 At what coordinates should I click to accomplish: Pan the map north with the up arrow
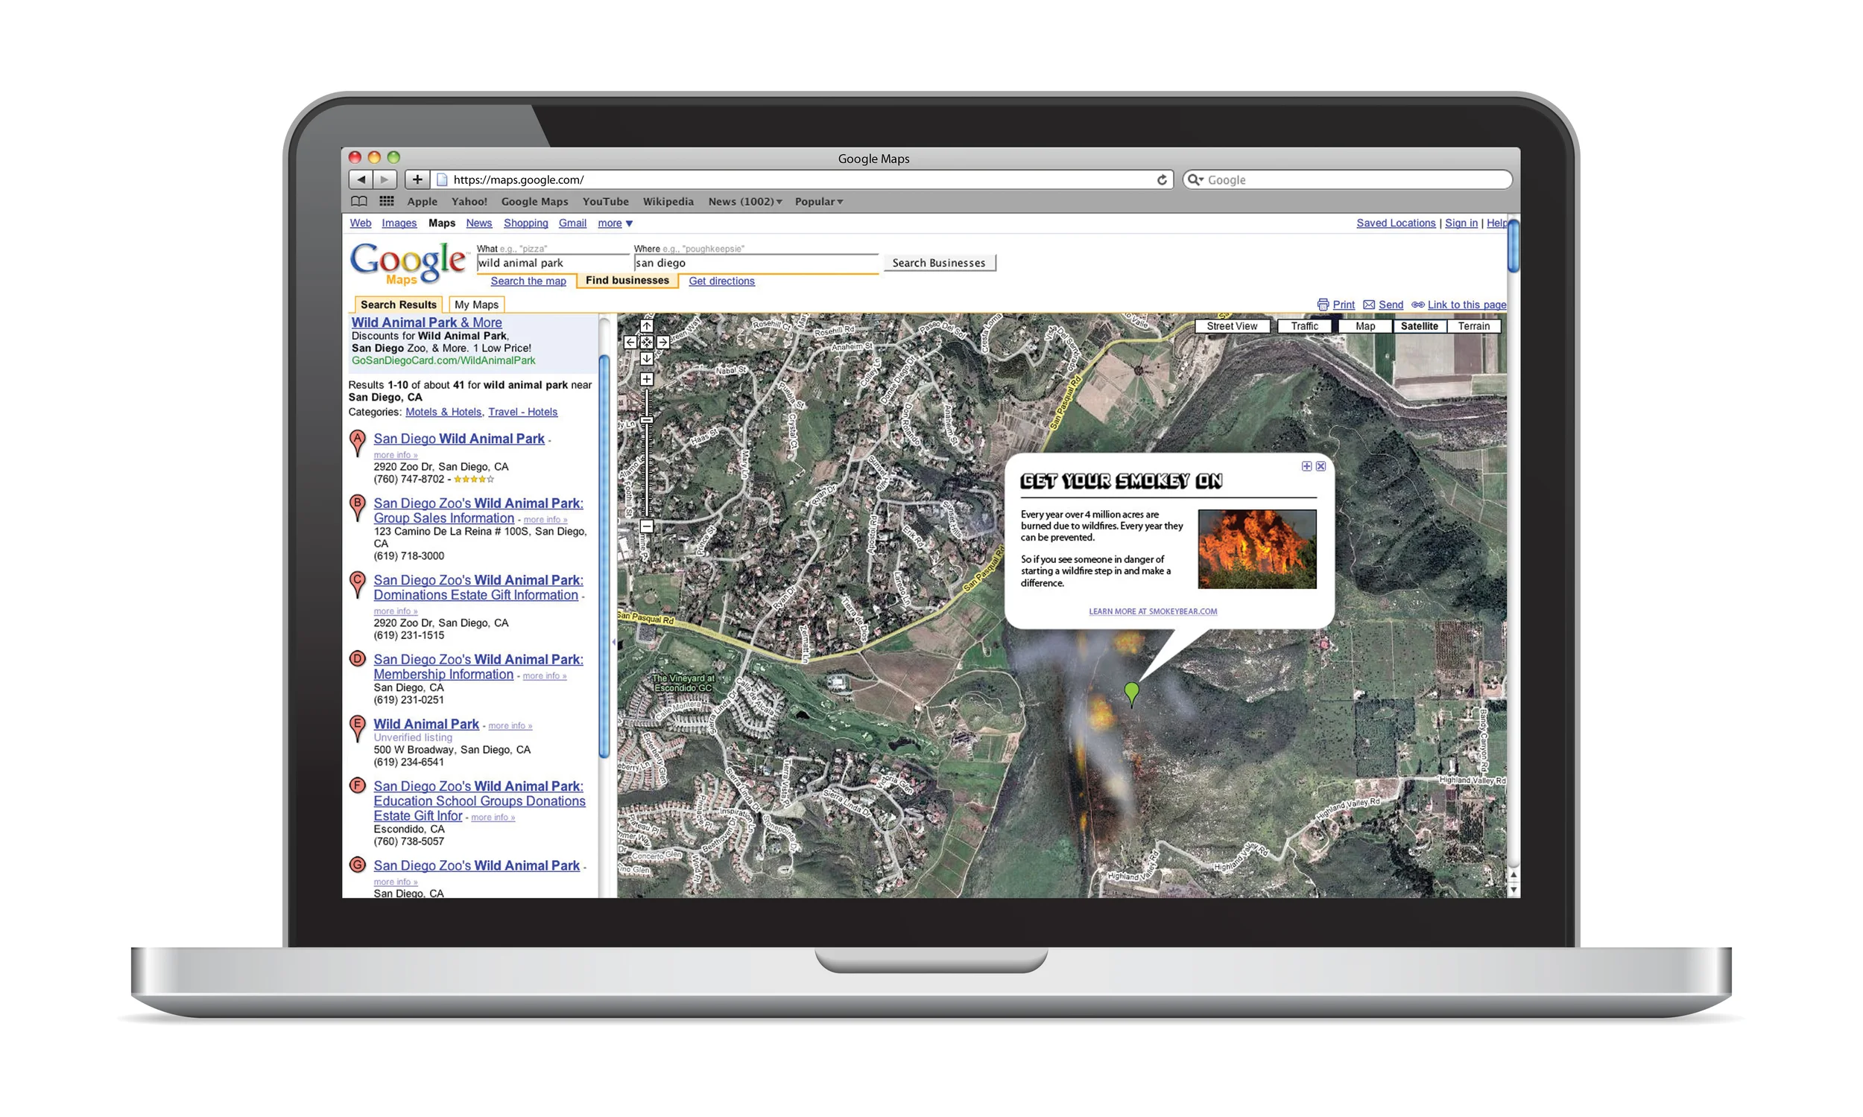tap(647, 327)
